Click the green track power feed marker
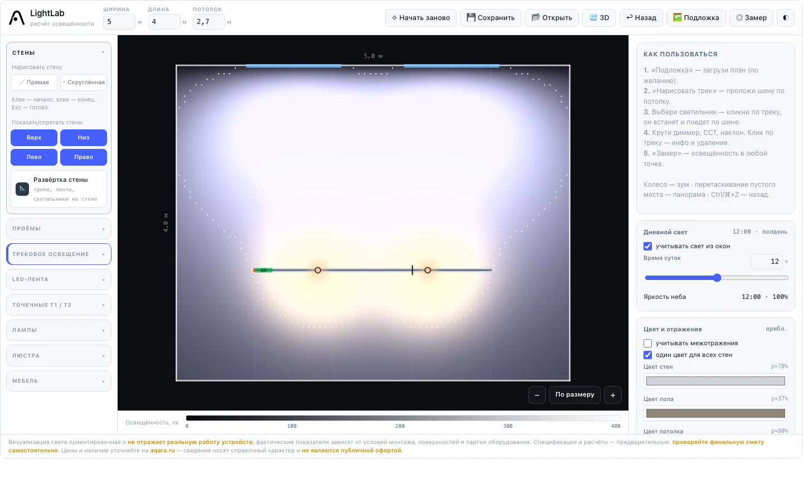The width and height of the screenshot is (803, 502). 263,270
